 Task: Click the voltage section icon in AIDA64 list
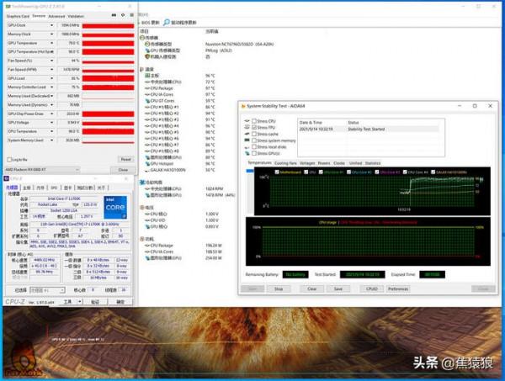(142, 208)
